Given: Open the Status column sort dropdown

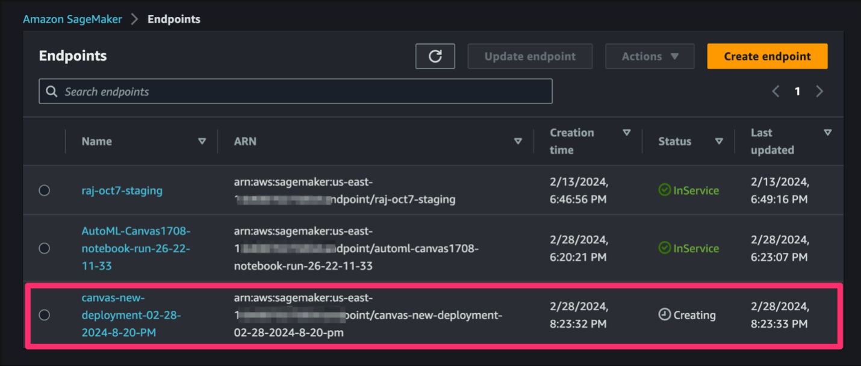Looking at the screenshot, I should [x=719, y=141].
